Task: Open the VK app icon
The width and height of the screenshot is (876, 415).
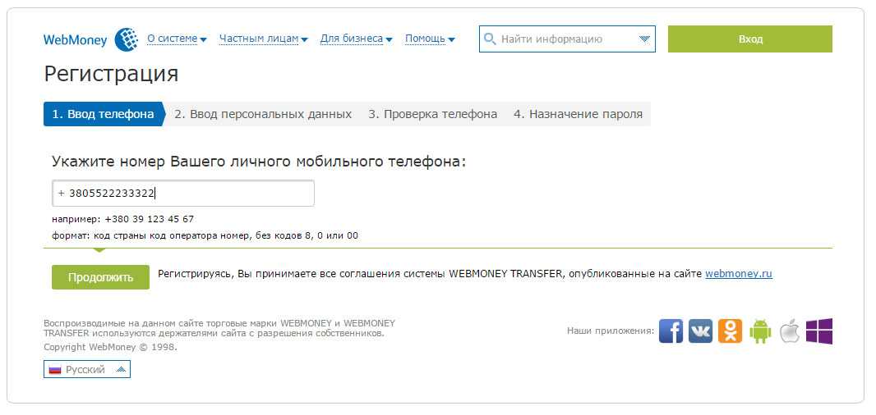Action: point(700,331)
